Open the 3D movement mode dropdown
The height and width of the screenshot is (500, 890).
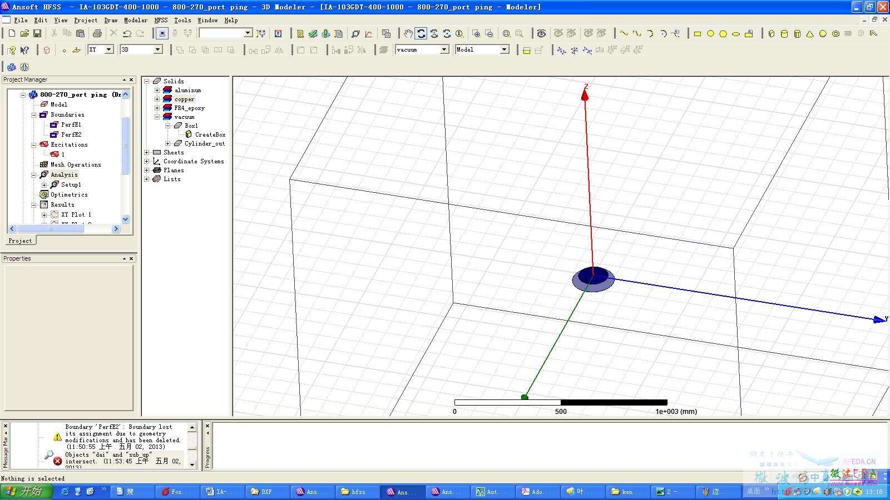pyautogui.click(x=157, y=49)
